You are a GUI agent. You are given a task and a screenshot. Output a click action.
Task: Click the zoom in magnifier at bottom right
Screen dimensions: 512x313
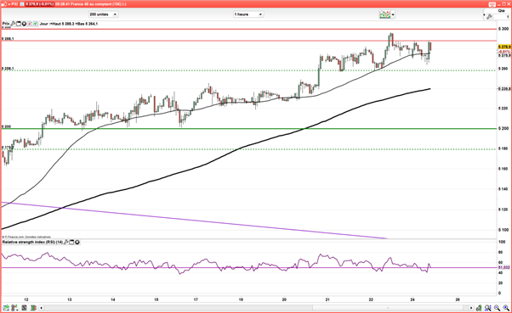point(506,308)
